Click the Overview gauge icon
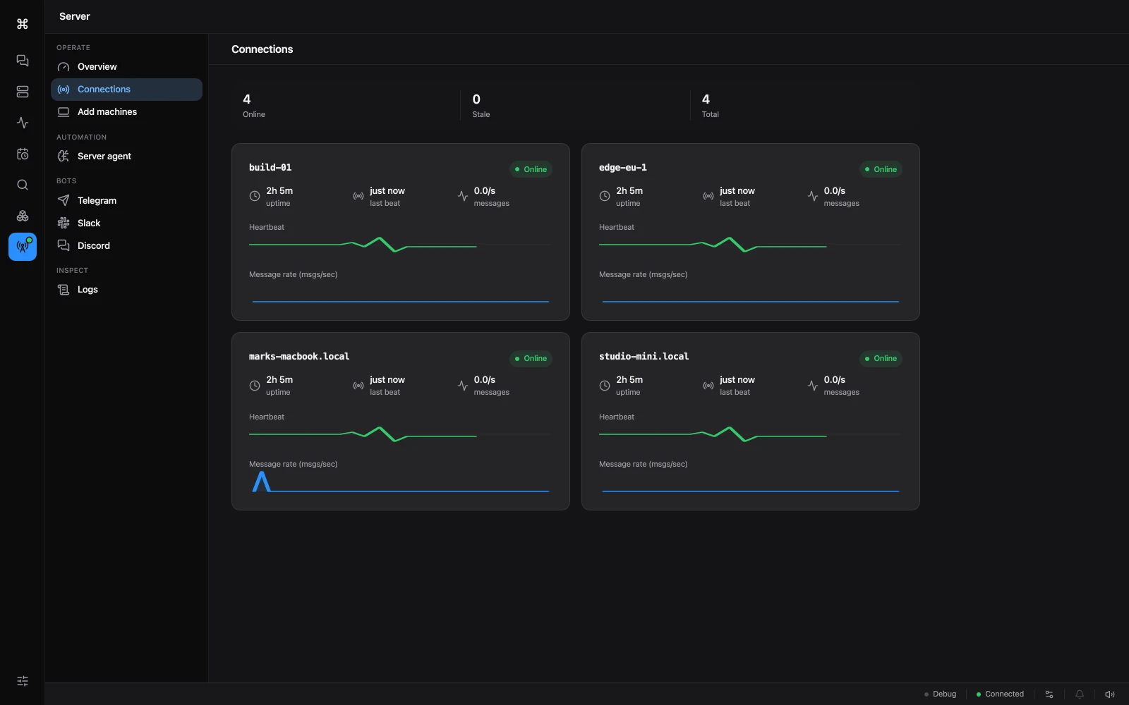 point(64,67)
